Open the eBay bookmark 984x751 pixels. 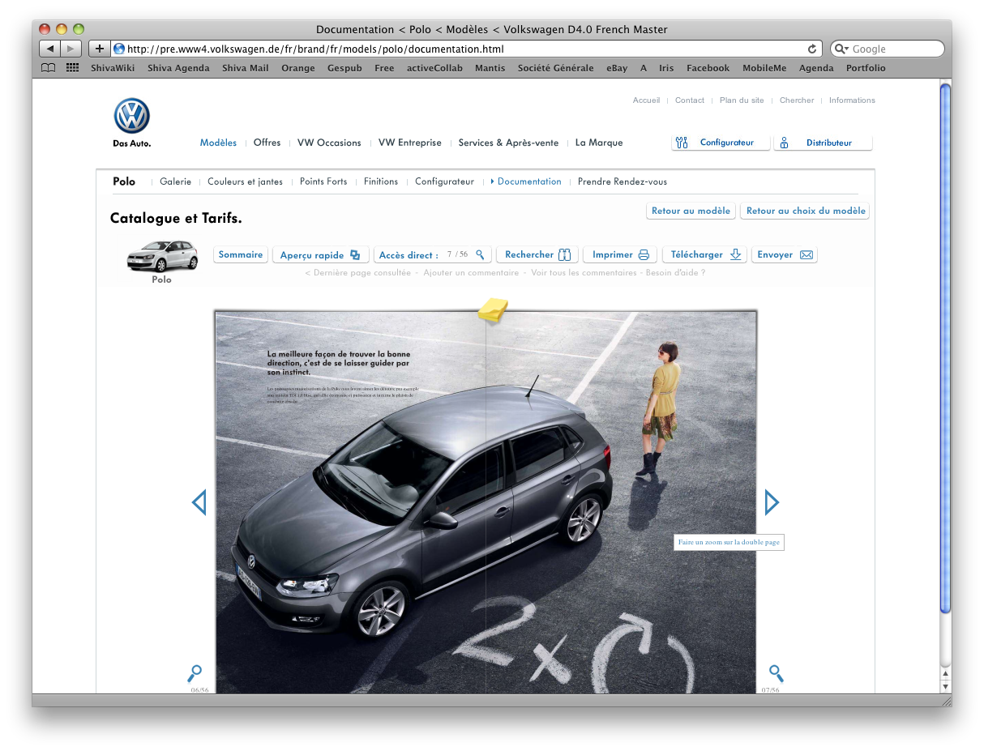617,68
